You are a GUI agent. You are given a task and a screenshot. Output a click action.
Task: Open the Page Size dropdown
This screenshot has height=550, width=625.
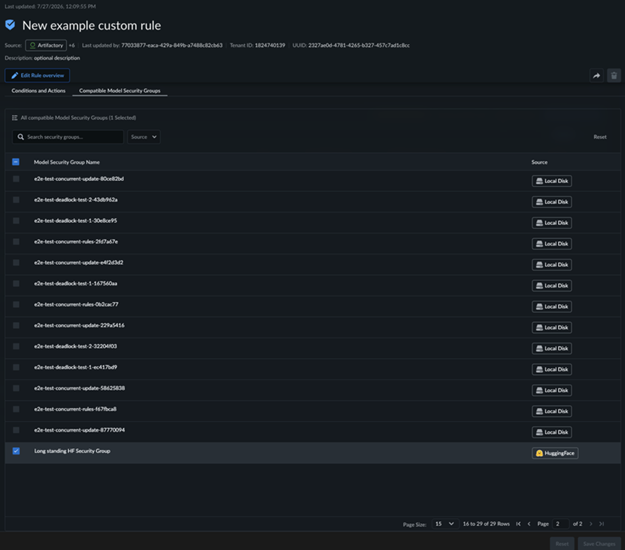pyautogui.click(x=445, y=524)
